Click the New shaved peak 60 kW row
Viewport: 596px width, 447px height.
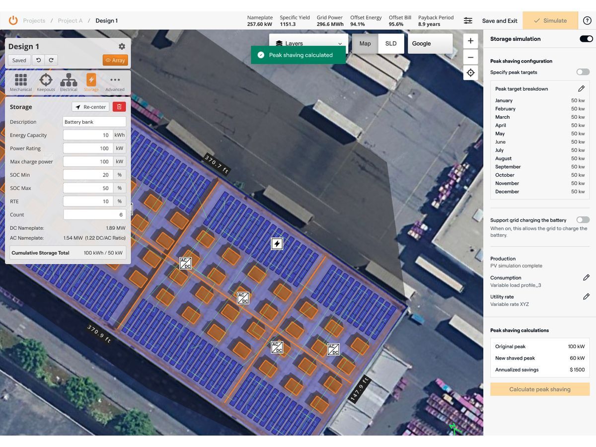540,358
